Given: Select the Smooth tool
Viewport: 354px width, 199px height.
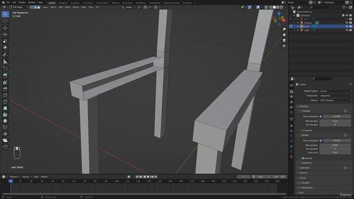Looking at the screenshot, I should point(5,121).
